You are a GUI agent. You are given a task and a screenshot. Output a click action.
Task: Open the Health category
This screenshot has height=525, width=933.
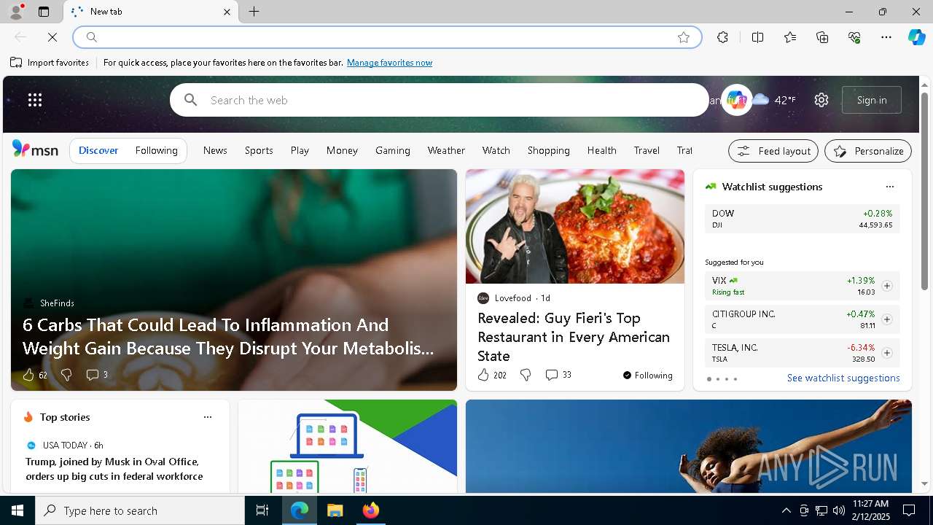[x=602, y=150]
